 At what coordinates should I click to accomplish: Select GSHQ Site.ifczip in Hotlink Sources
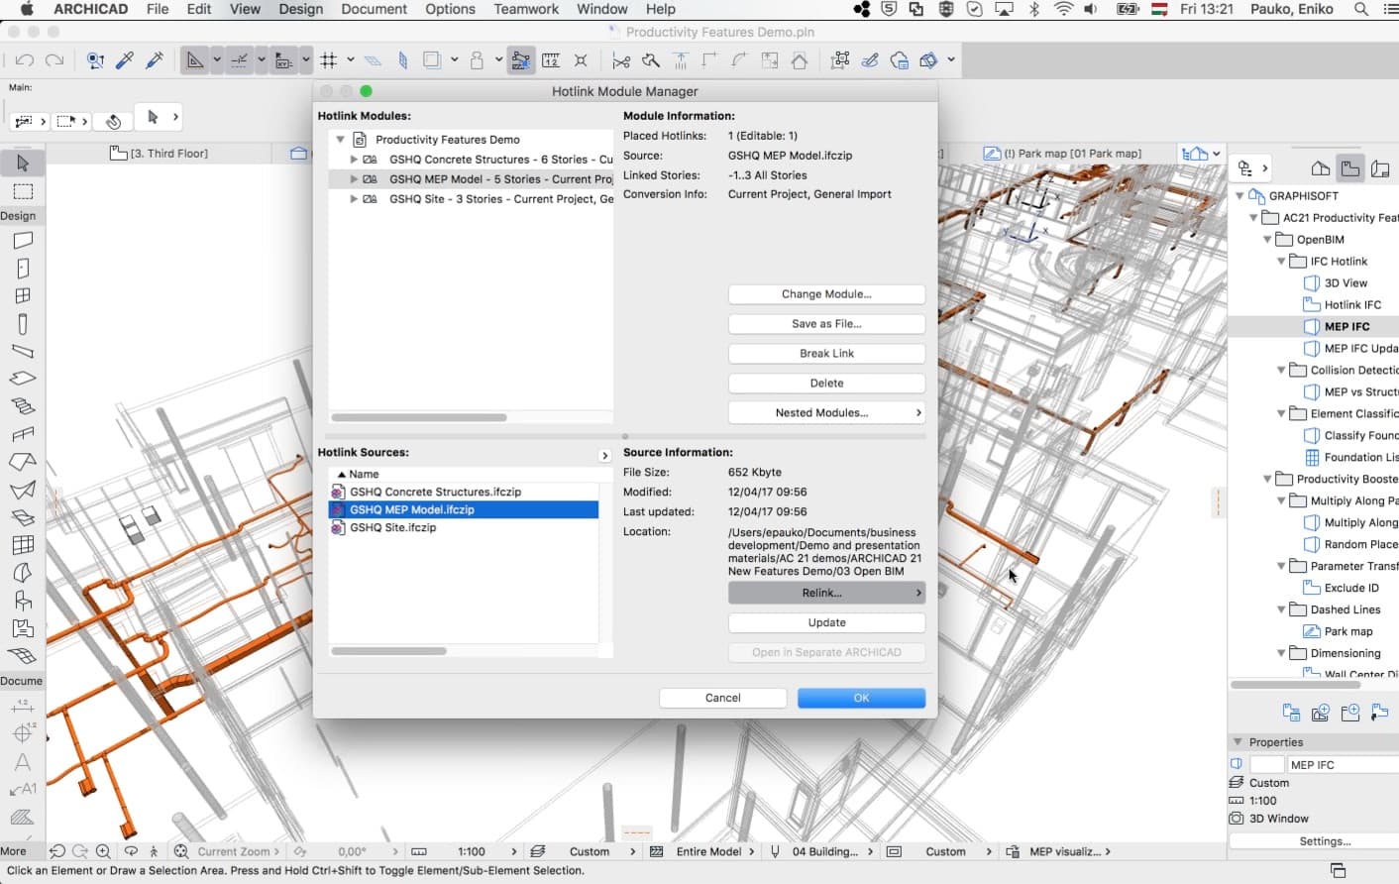point(464,528)
